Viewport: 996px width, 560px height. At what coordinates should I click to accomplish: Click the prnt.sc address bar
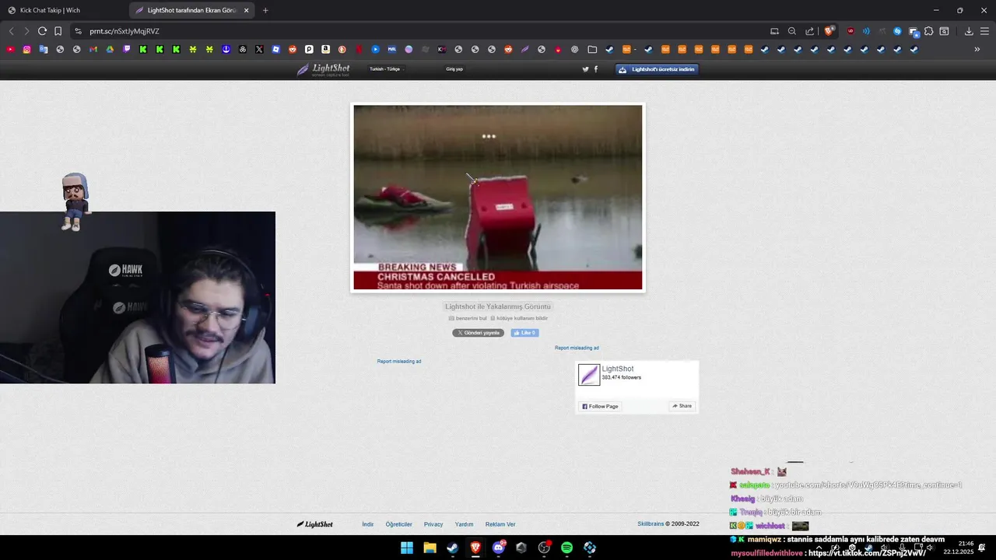(x=420, y=31)
